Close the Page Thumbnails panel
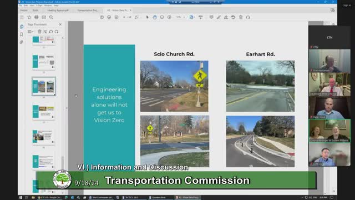355x200 pixels. 60,24
